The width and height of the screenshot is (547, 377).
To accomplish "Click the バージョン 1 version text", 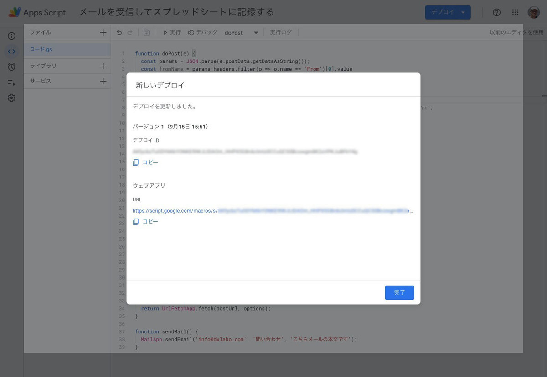I will [170, 127].
